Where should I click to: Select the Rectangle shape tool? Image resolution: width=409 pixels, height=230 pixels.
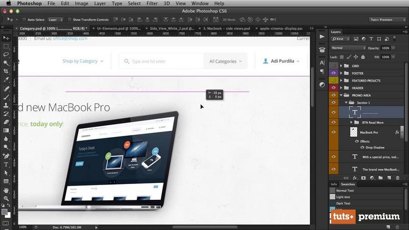[x=6, y=181]
